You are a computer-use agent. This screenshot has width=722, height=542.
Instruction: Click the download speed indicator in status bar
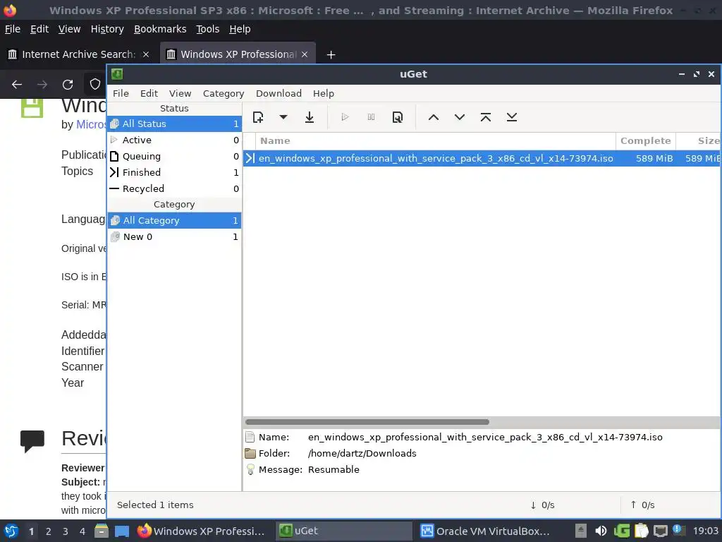tap(542, 505)
